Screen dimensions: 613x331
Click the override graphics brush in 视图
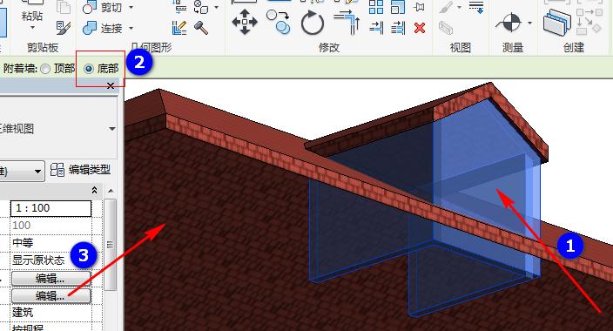(x=446, y=7)
